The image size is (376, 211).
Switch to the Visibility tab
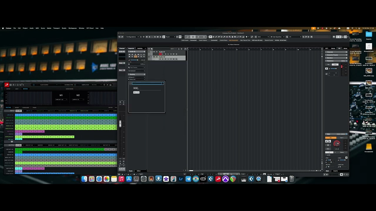tap(140, 48)
